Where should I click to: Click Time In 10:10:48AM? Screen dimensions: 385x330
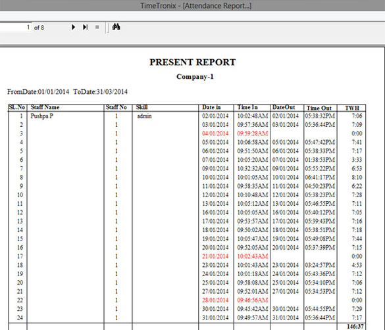253,195
